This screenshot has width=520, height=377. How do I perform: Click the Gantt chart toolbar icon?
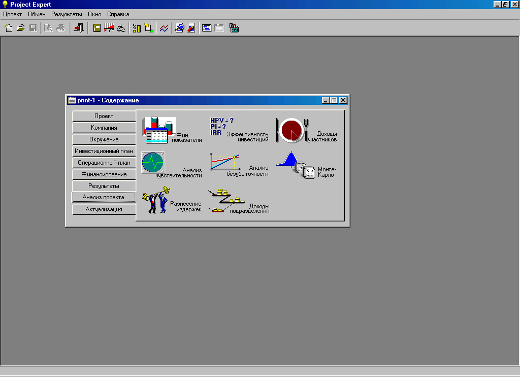click(207, 28)
